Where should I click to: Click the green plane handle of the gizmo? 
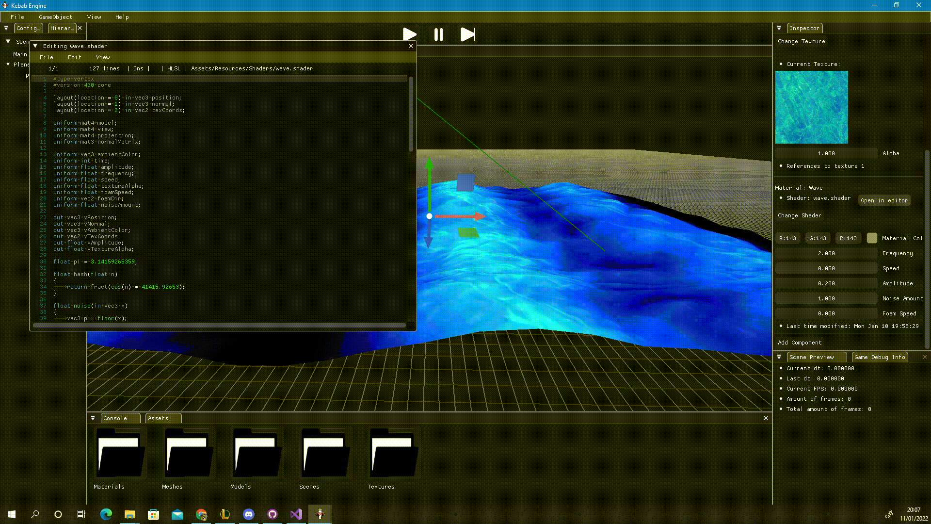[468, 233]
